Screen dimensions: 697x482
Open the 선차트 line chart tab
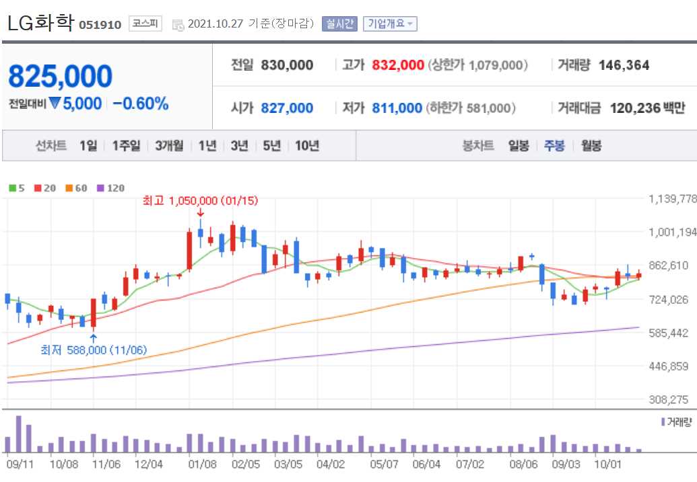click(x=52, y=145)
